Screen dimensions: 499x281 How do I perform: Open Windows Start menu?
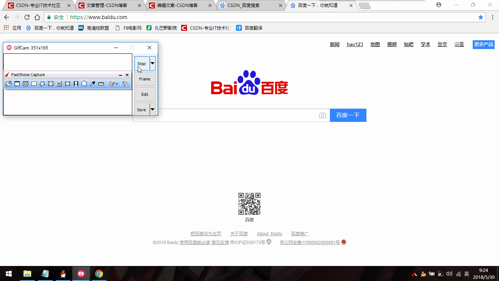point(9,274)
